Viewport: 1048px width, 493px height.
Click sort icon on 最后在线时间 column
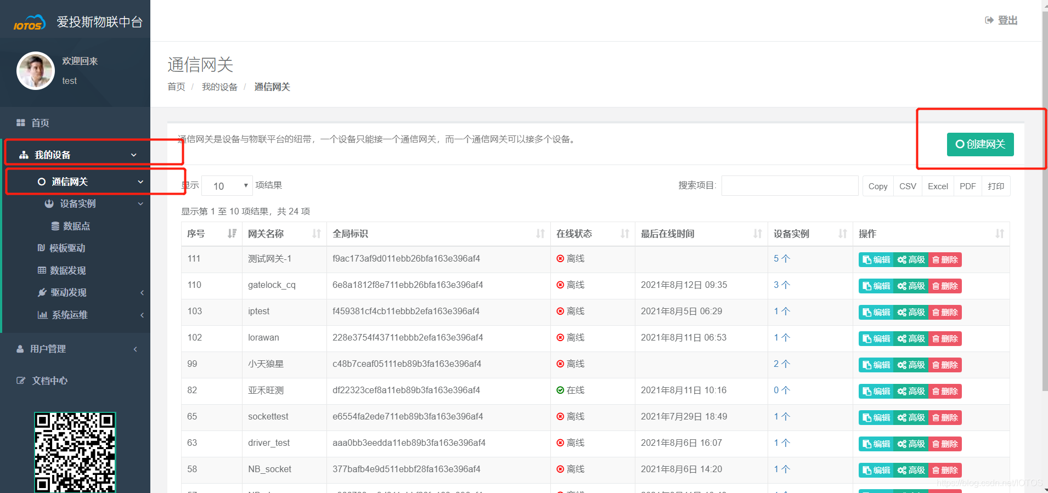pyautogui.click(x=758, y=234)
